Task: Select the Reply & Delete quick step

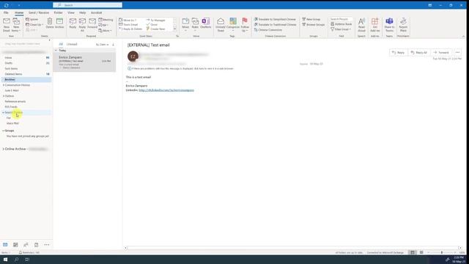Action: coord(130,29)
